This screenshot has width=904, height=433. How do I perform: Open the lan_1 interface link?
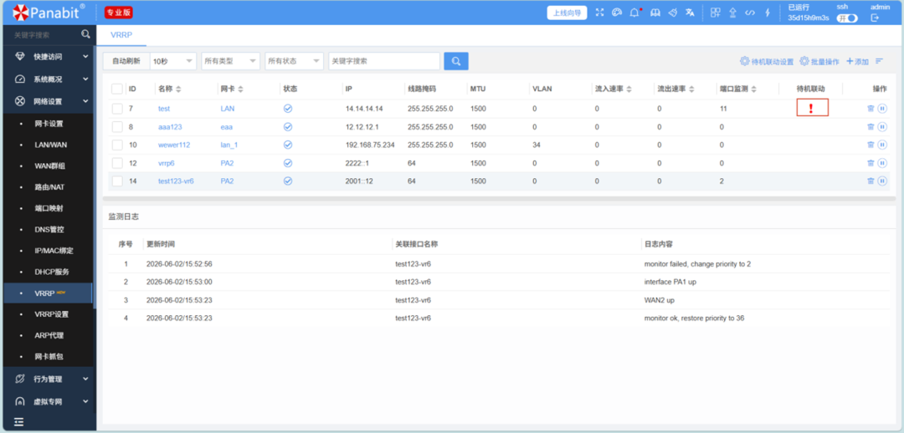pyautogui.click(x=229, y=145)
